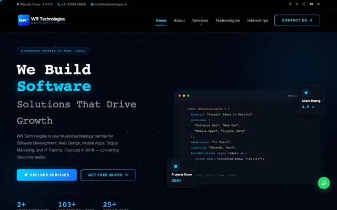
Task: Open the LinkedIn social icon
Action: (x=319, y=4)
